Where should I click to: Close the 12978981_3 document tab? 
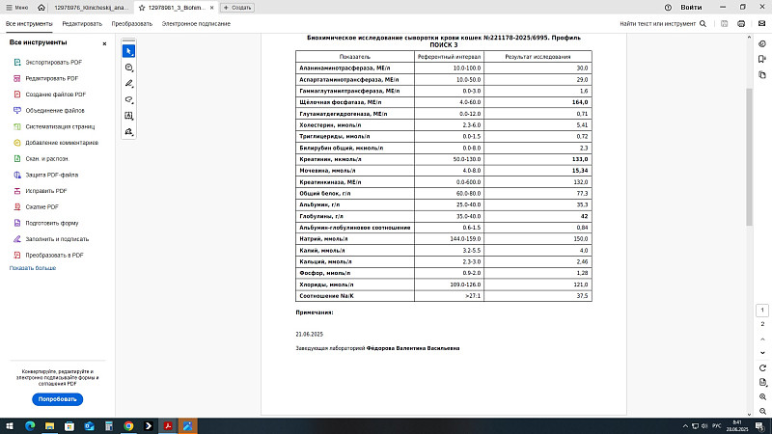coord(211,8)
